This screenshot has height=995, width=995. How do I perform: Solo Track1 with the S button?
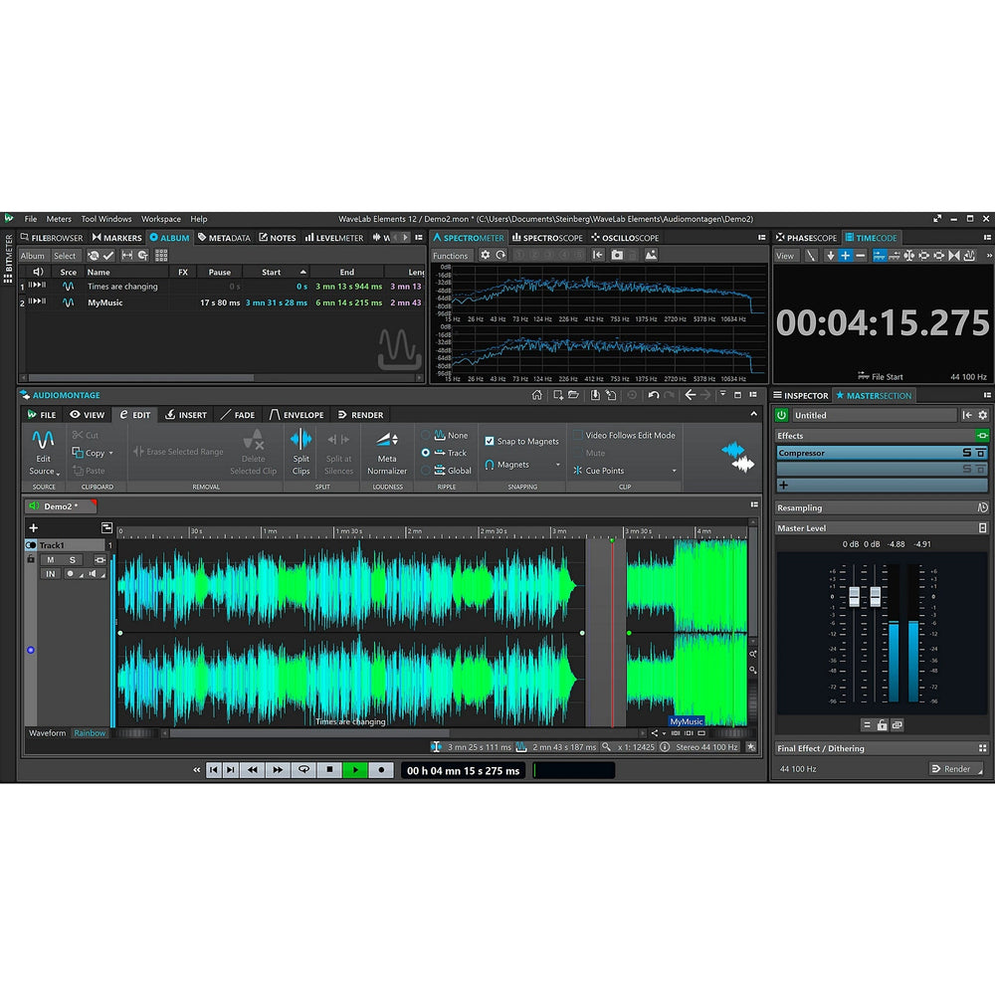(72, 560)
